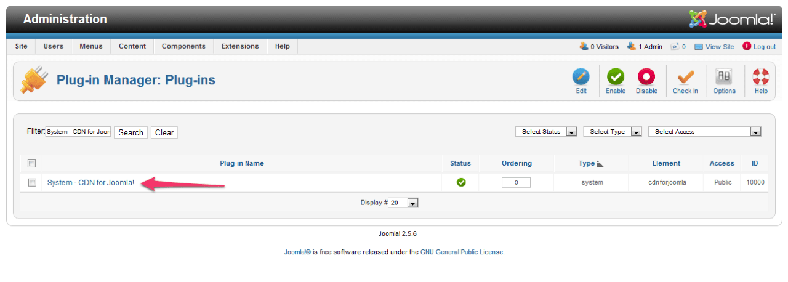Open plug-in Options toolbar icon
Screen dimensions: 788x282
pos(724,77)
